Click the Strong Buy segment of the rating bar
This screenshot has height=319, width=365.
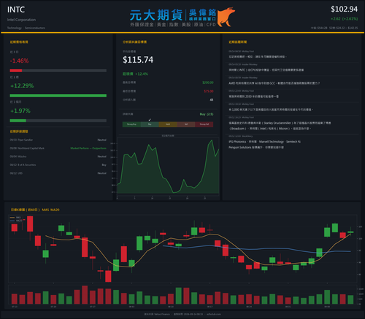point(131,125)
